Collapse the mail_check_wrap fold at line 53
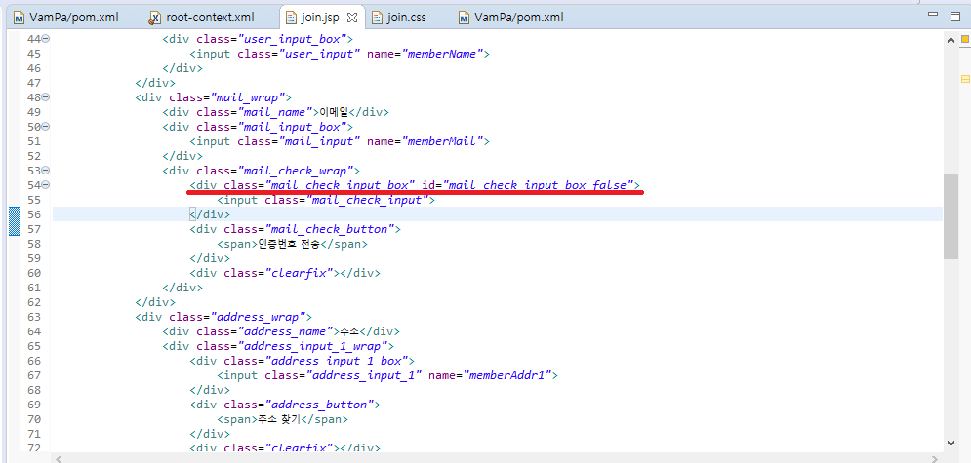The height and width of the screenshot is (463, 971). coord(46,171)
